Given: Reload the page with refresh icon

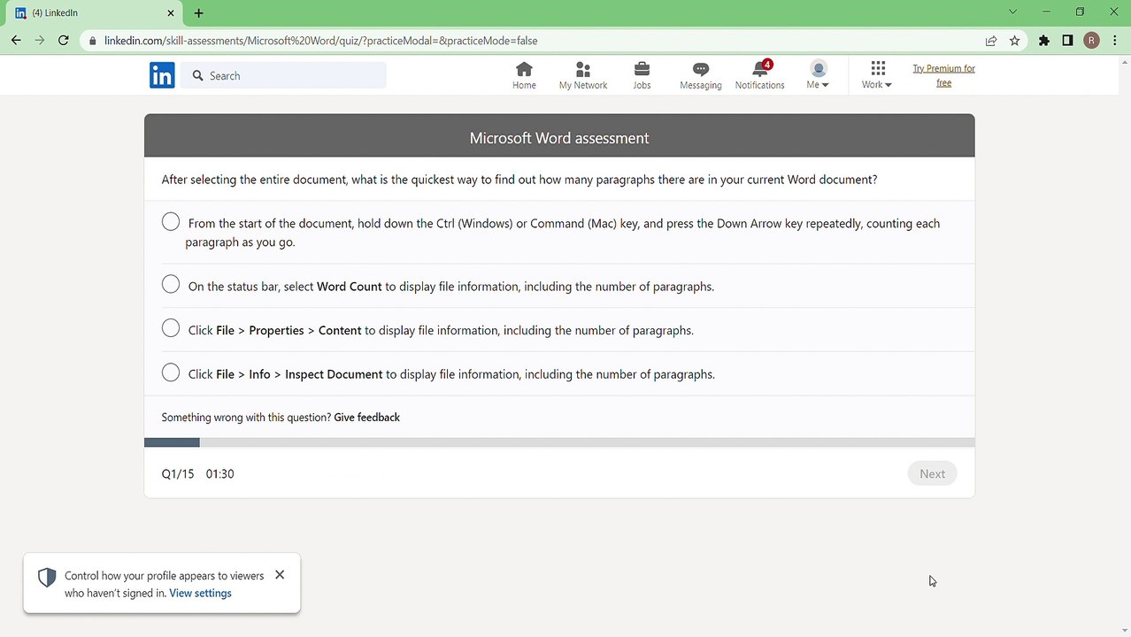Looking at the screenshot, I should coord(63,40).
